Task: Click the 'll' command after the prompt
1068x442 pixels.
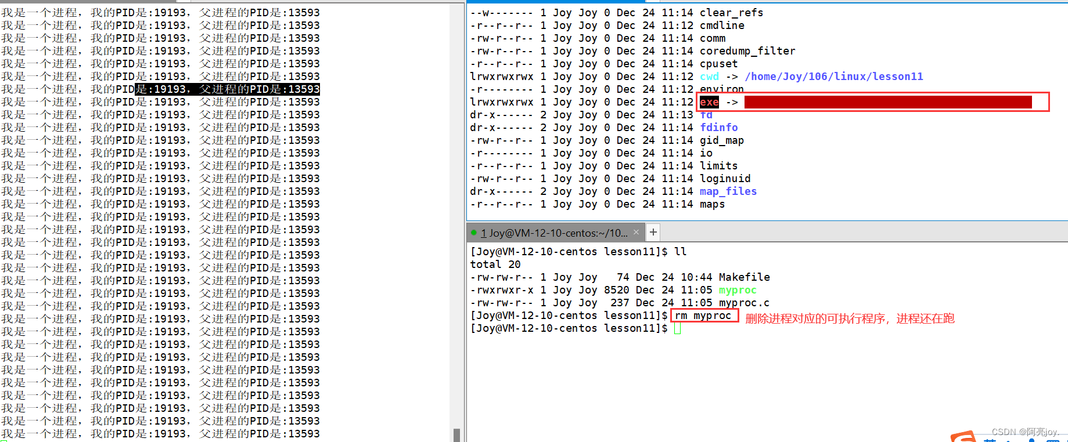Action: 681,251
